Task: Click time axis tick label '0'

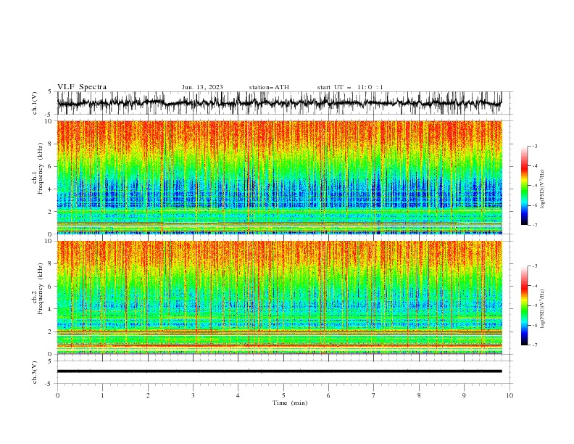Action: point(57,395)
